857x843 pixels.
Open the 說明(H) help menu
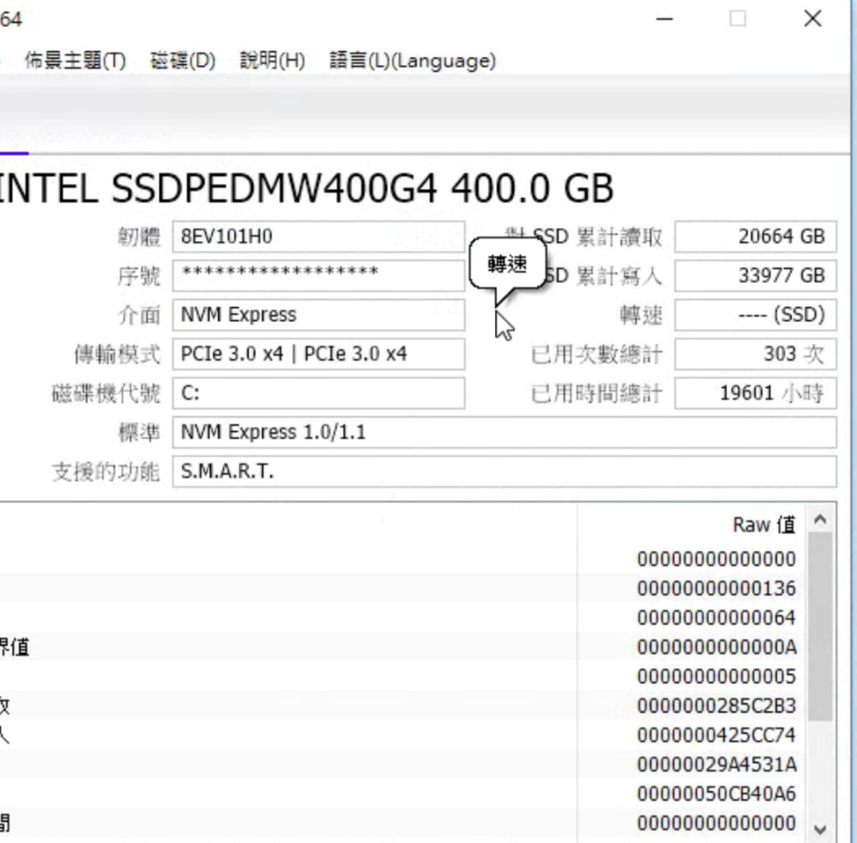(x=272, y=61)
